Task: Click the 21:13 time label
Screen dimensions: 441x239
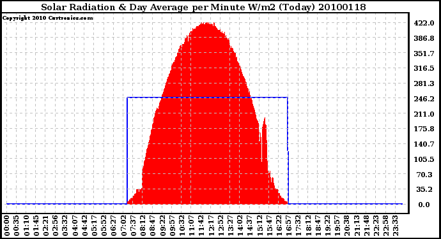Action: [x=356, y=226]
